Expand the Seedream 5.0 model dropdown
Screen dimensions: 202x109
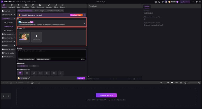click(84, 23)
